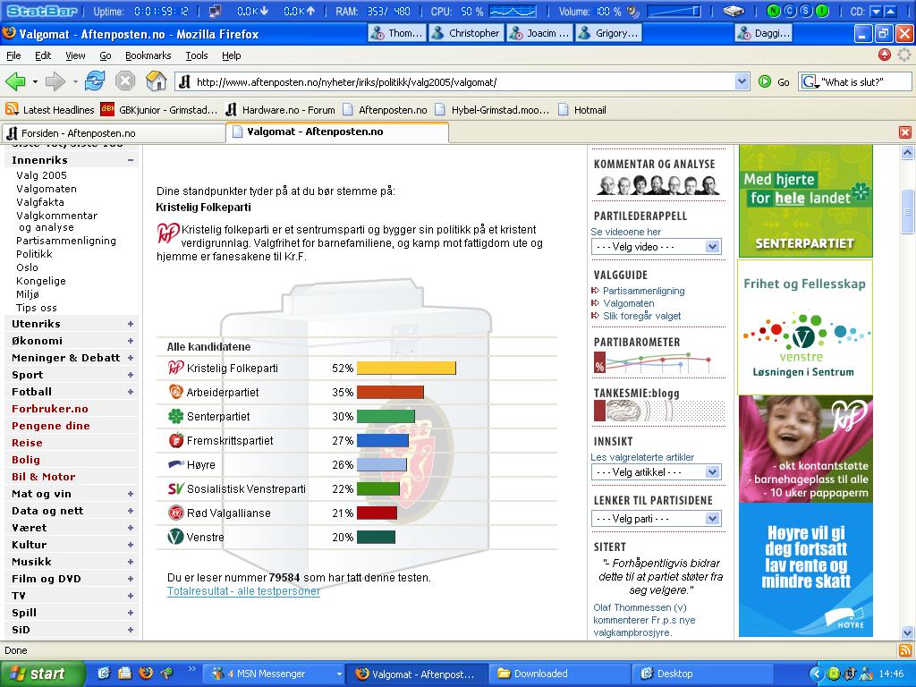Click the StatBar network icon

coord(215,11)
